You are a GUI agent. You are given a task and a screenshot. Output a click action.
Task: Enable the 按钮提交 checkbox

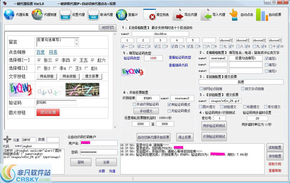(222, 107)
